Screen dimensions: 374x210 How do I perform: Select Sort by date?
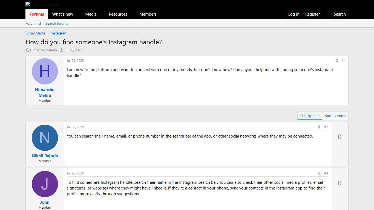pyautogui.click(x=309, y=116)
